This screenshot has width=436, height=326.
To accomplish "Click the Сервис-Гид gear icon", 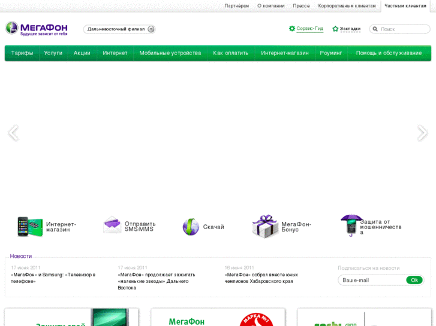I will (x=292, y=28).
